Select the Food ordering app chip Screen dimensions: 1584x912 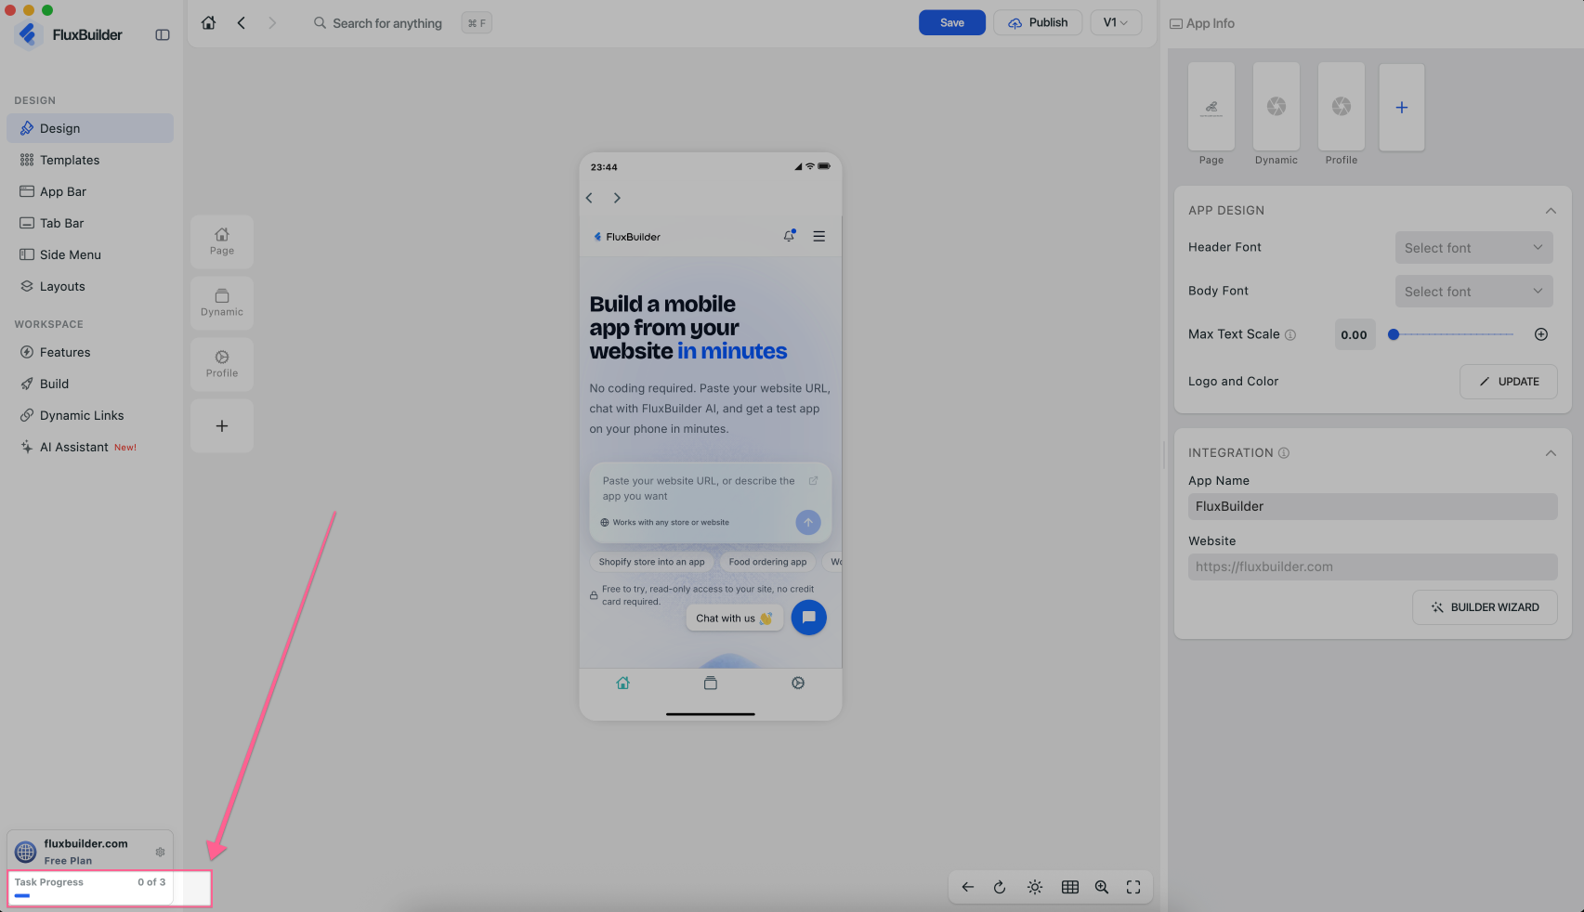(767, 562)
